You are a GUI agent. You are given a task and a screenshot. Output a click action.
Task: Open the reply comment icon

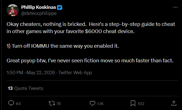(x=11, y=103)
